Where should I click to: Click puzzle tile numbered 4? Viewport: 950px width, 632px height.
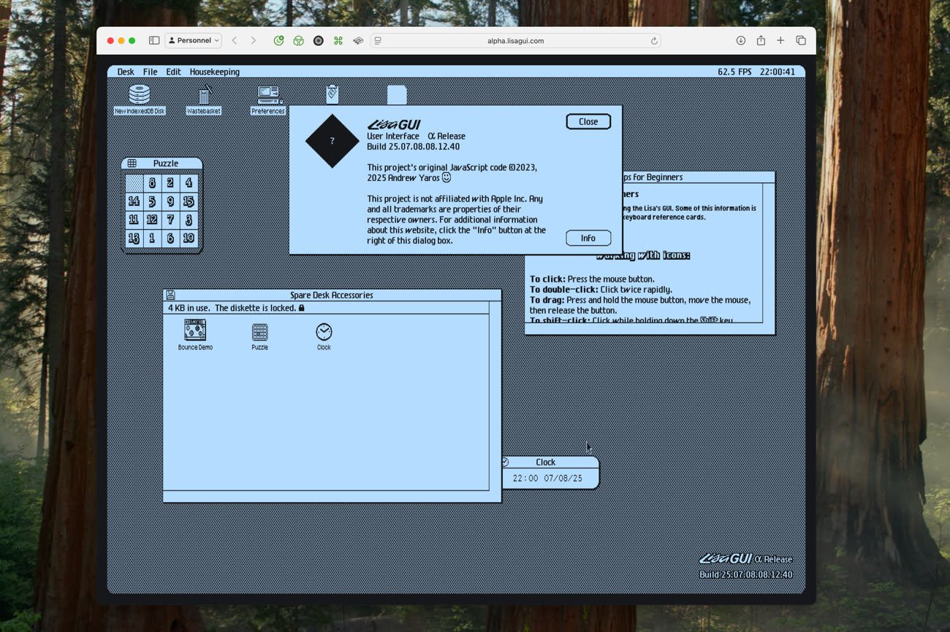tap(189, 183)
